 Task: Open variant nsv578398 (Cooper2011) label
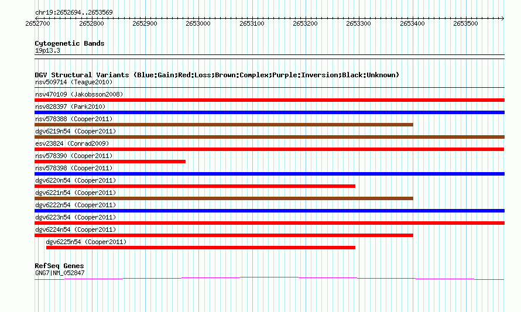point(74,168)
